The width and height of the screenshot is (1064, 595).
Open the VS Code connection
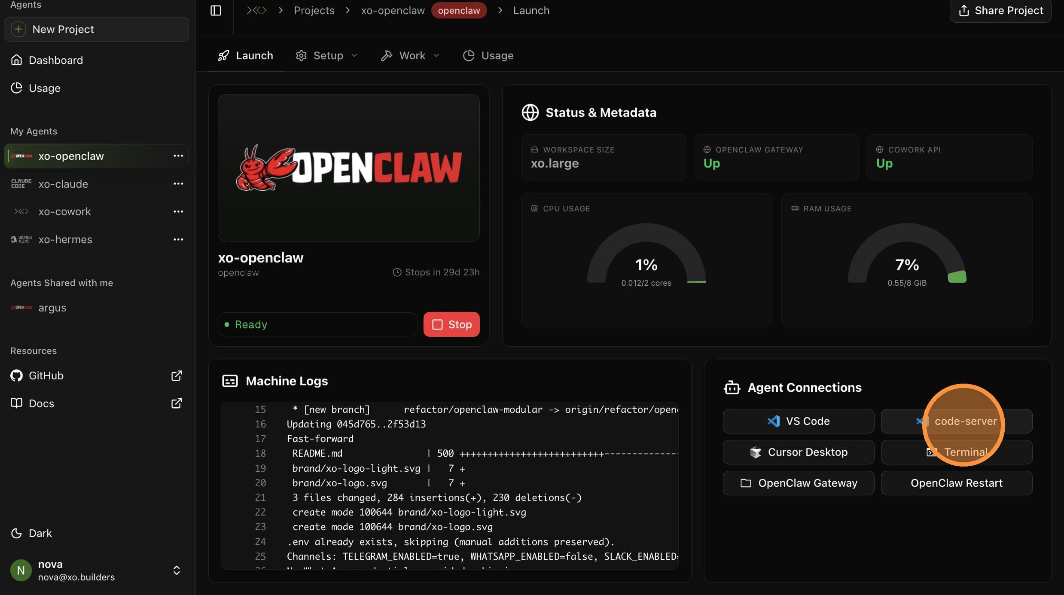point(798,421)
